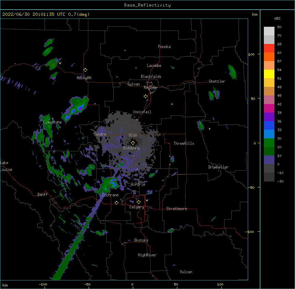Image resolution: width=295 pixels, height=289 pixels.
Task: Pick the purple 39 dBZ legend swatch
Action: click(269, 117)
